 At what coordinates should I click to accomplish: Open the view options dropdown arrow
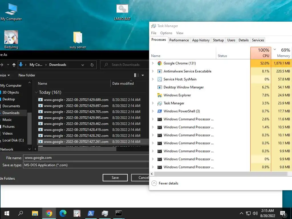[143, 75]
